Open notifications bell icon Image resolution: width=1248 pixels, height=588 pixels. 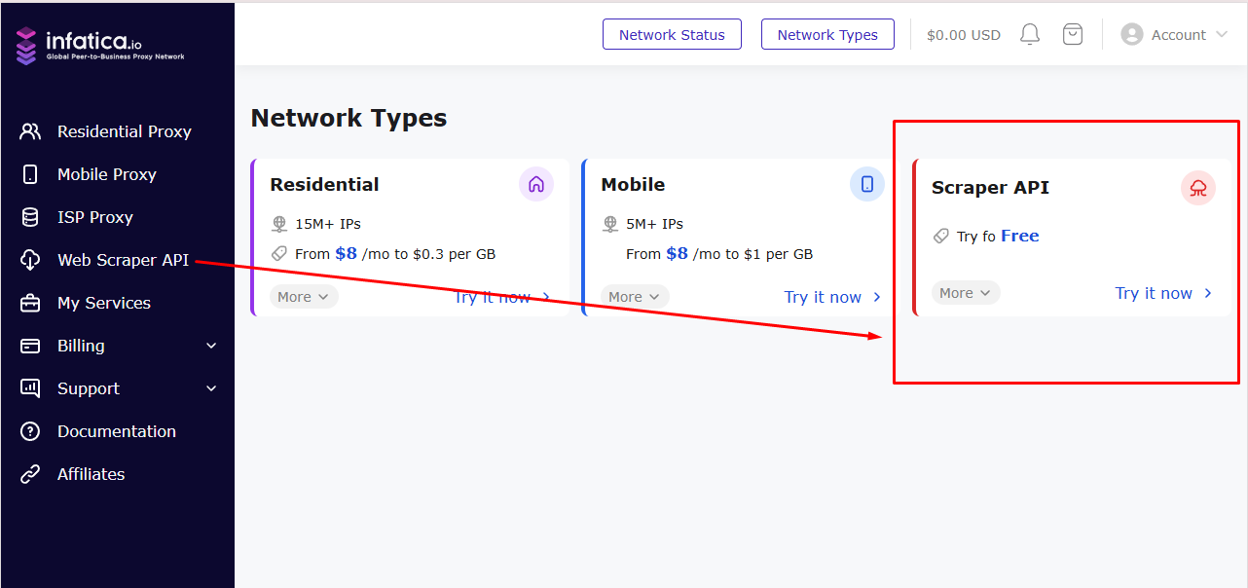[x=1030, y=35]
